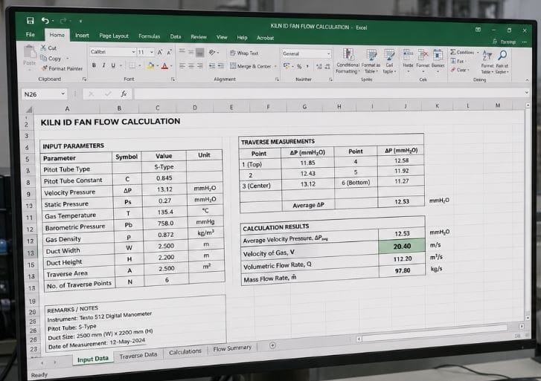Click the Fill Color bucket
Viewport: 541px width, 381px height.
click(150, 65)
